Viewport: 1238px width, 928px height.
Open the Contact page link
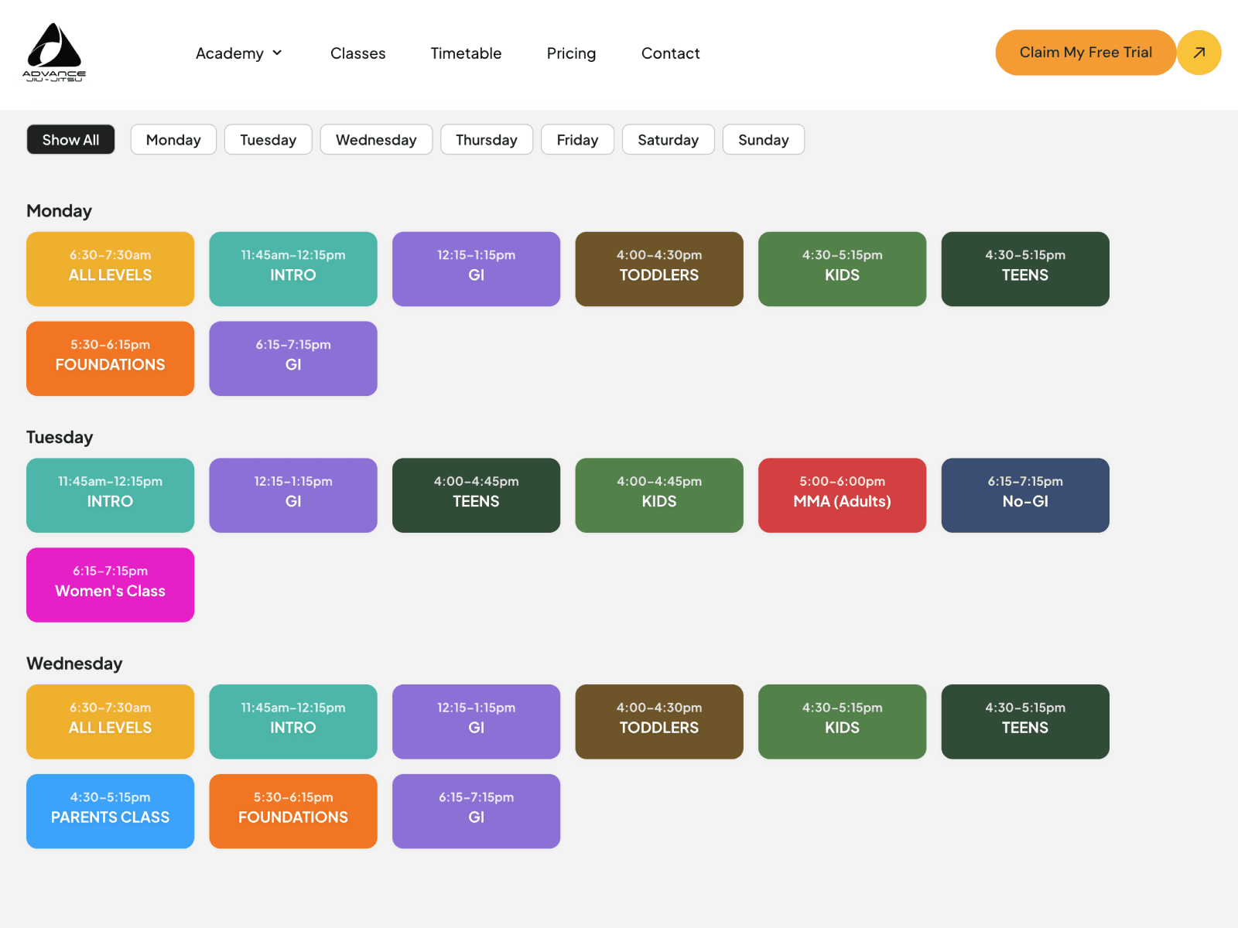[x=670, y=53]
